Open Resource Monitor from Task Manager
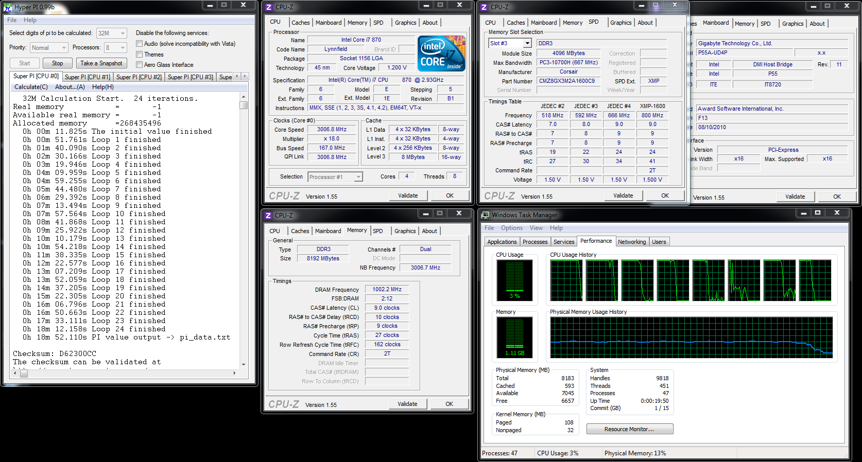The width and height of the screenshot is (862, 462). 629,429
